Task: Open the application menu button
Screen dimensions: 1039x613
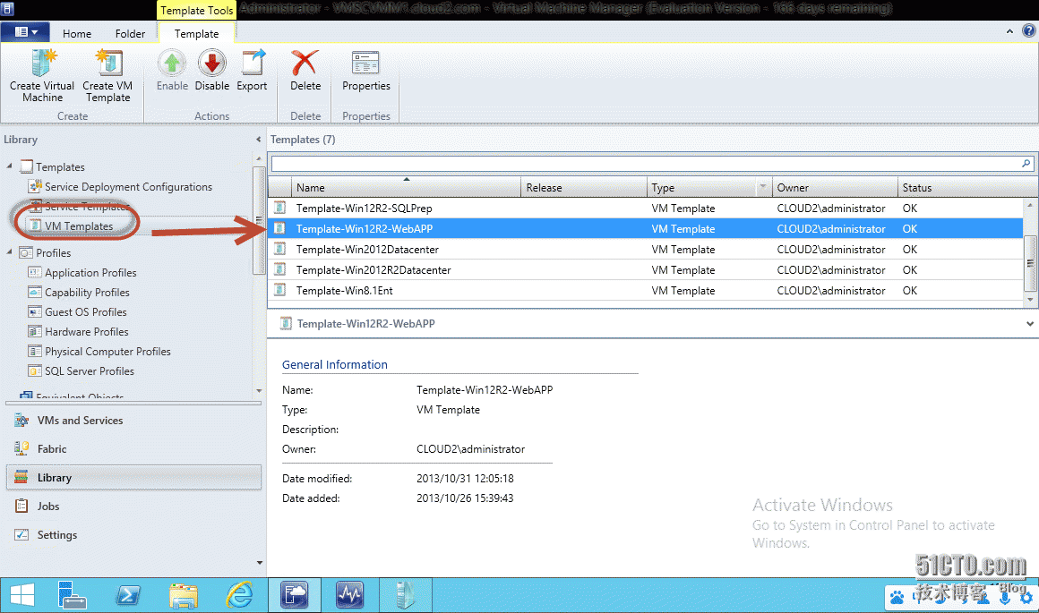Action: pos(27,32)
